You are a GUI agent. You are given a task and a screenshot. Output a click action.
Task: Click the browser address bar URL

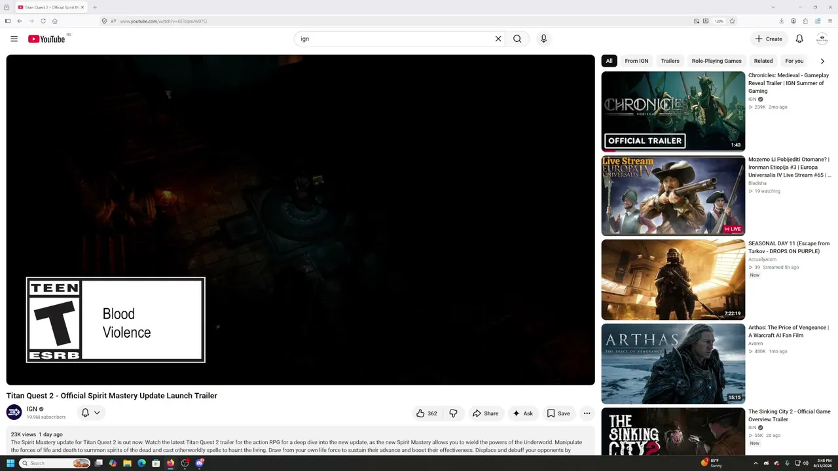[163, 21]
